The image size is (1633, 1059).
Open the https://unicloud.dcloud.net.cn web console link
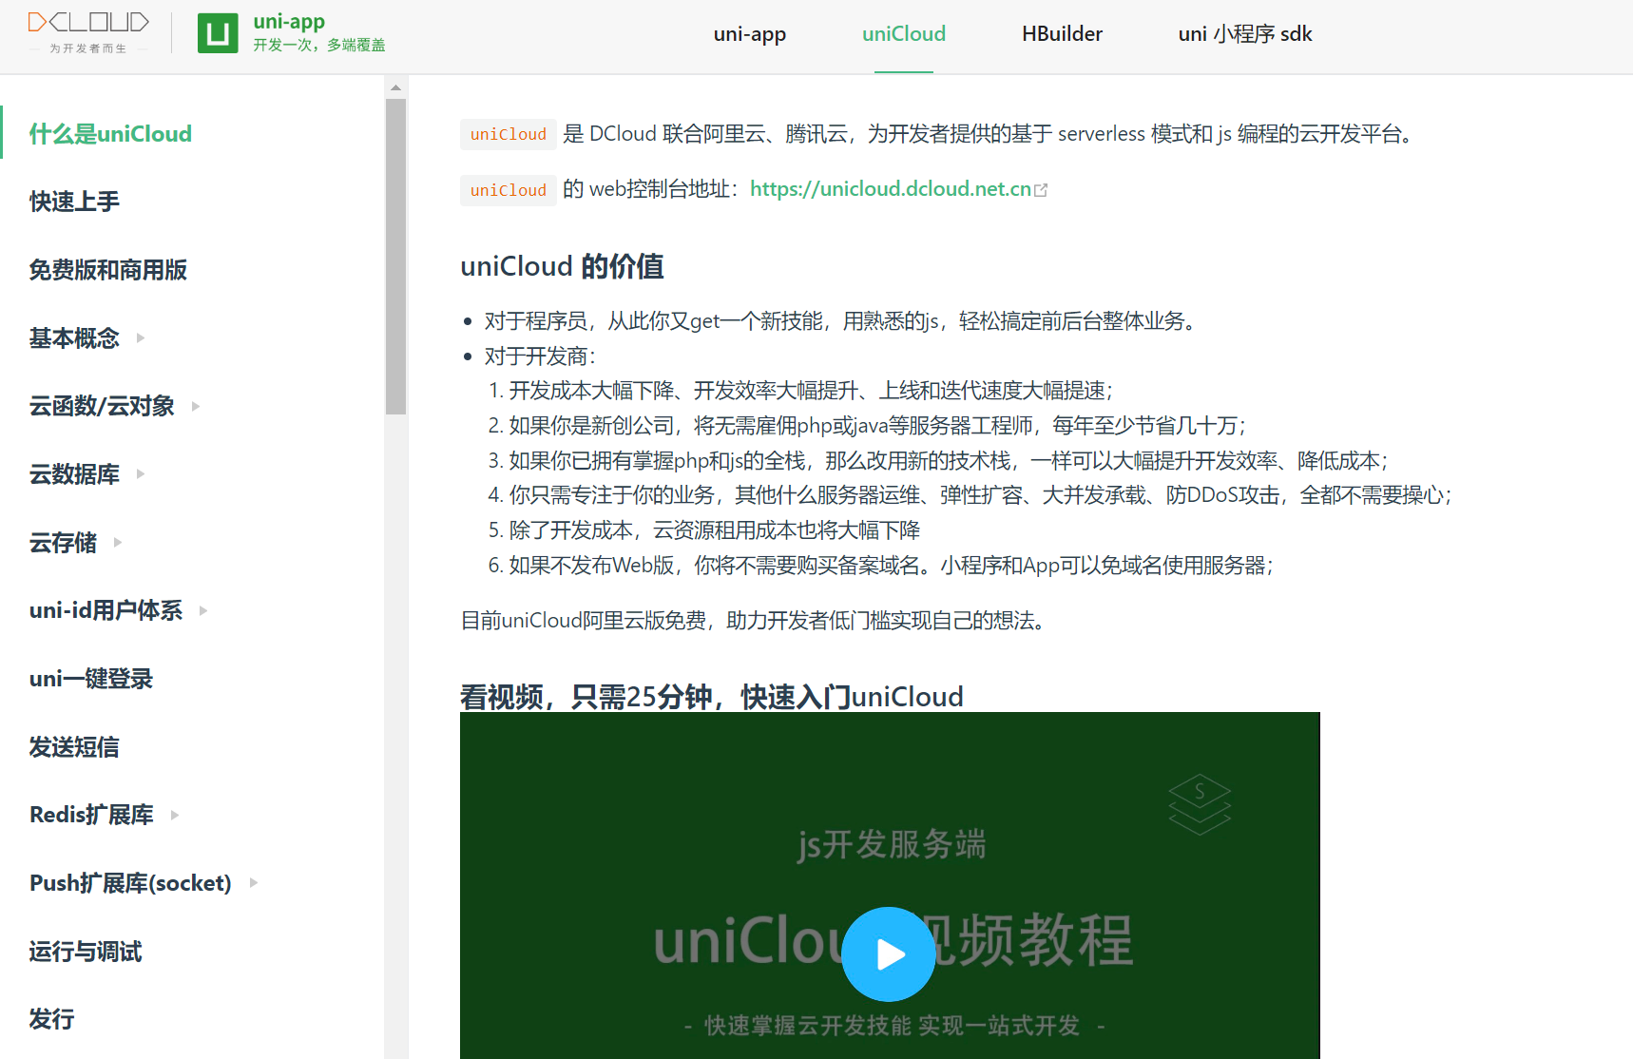pyautogui.click(x=891, y=189)
